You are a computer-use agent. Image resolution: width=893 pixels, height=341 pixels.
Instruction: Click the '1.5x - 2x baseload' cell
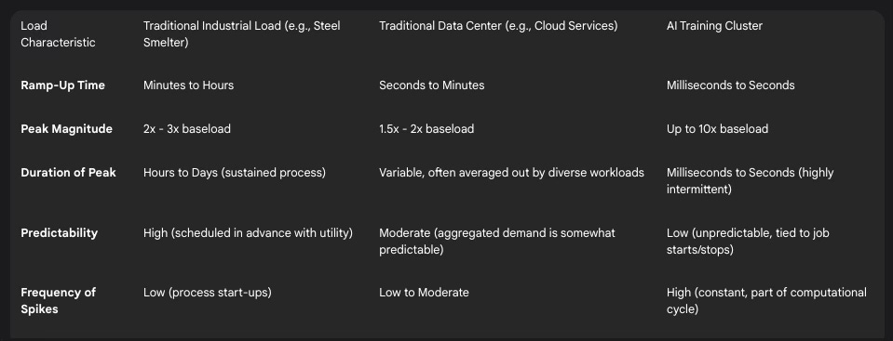pyautogui.click(x=426, y=129)
